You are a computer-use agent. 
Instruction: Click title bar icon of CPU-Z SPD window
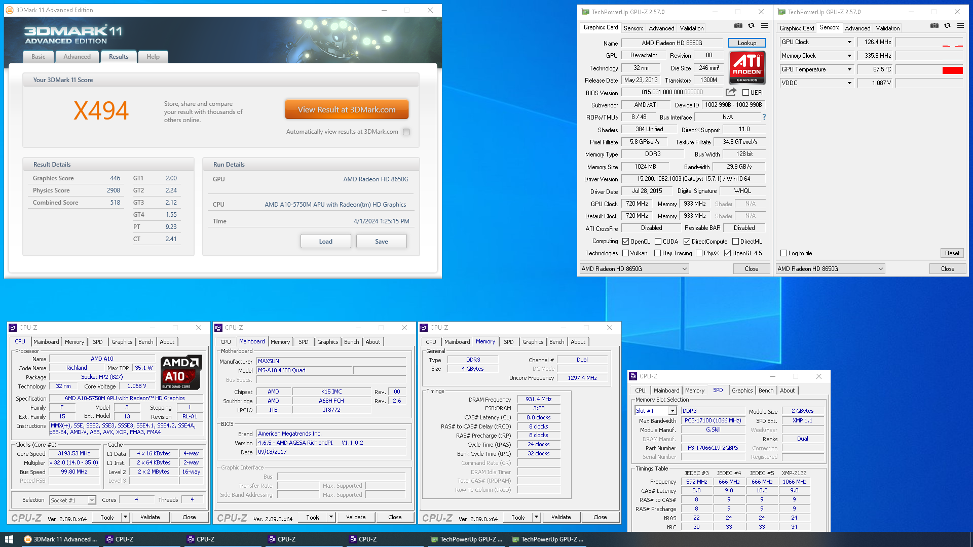click(633, 376)
